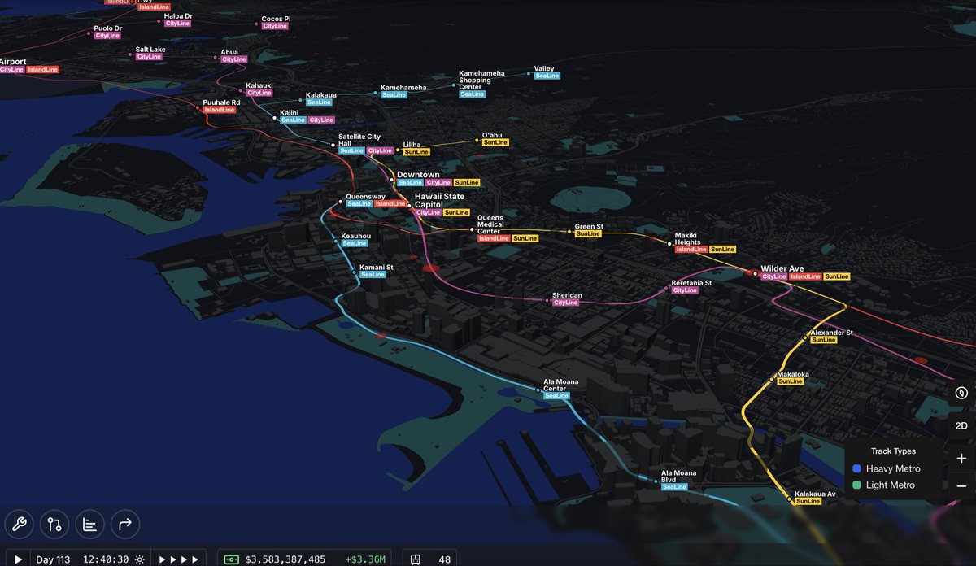The image size is (976, 566).
Task: Click SunLine tag under O'ahu
Action: (x=495, y=142)
